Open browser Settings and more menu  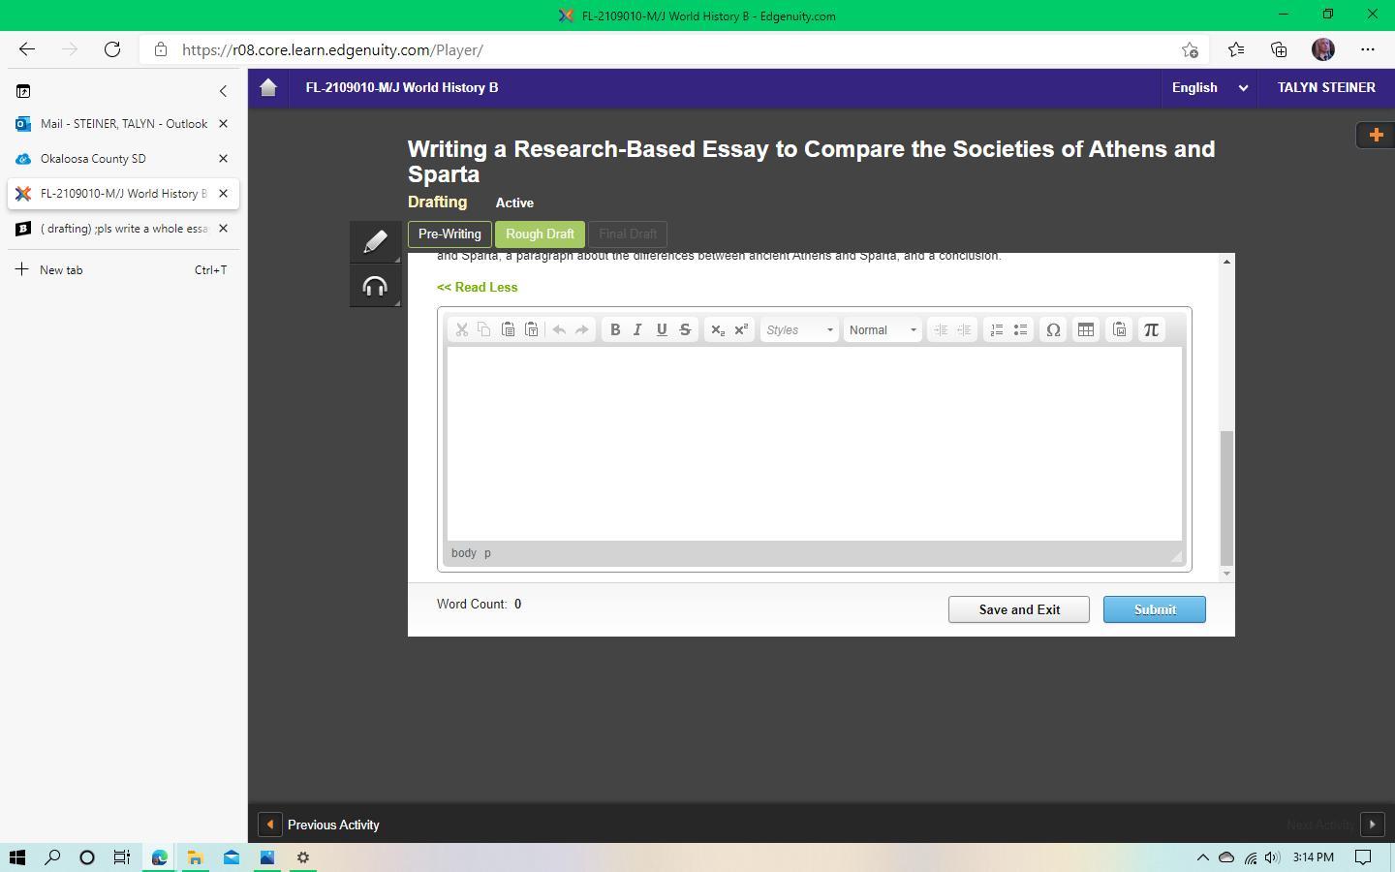pyautogui.click(x=1368, y=49)
